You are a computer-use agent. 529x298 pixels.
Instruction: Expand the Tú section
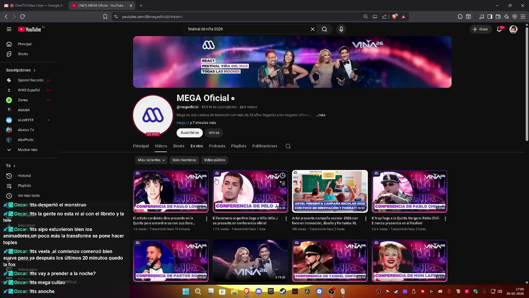coord(11,166)
